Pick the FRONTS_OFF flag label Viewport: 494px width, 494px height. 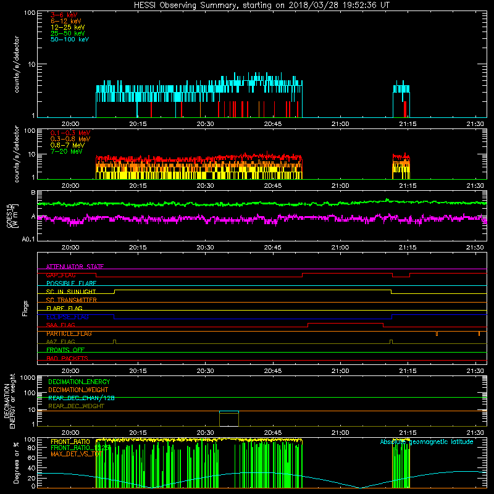tap(65, 350)
